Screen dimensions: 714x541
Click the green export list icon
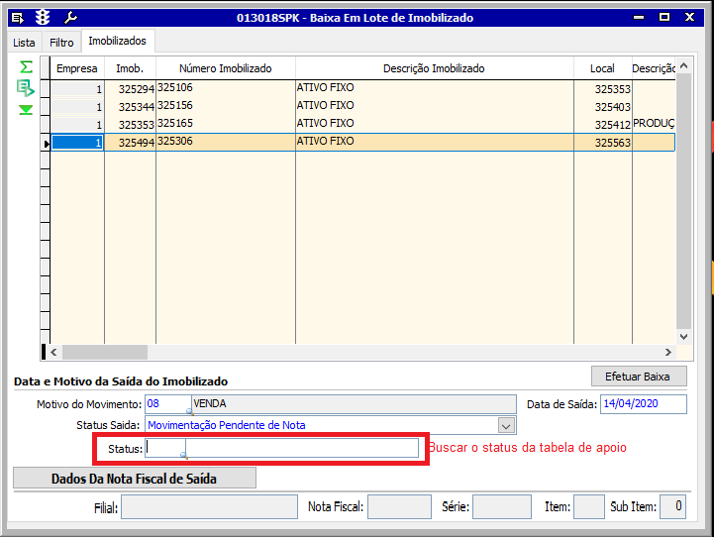pos(26,88)
